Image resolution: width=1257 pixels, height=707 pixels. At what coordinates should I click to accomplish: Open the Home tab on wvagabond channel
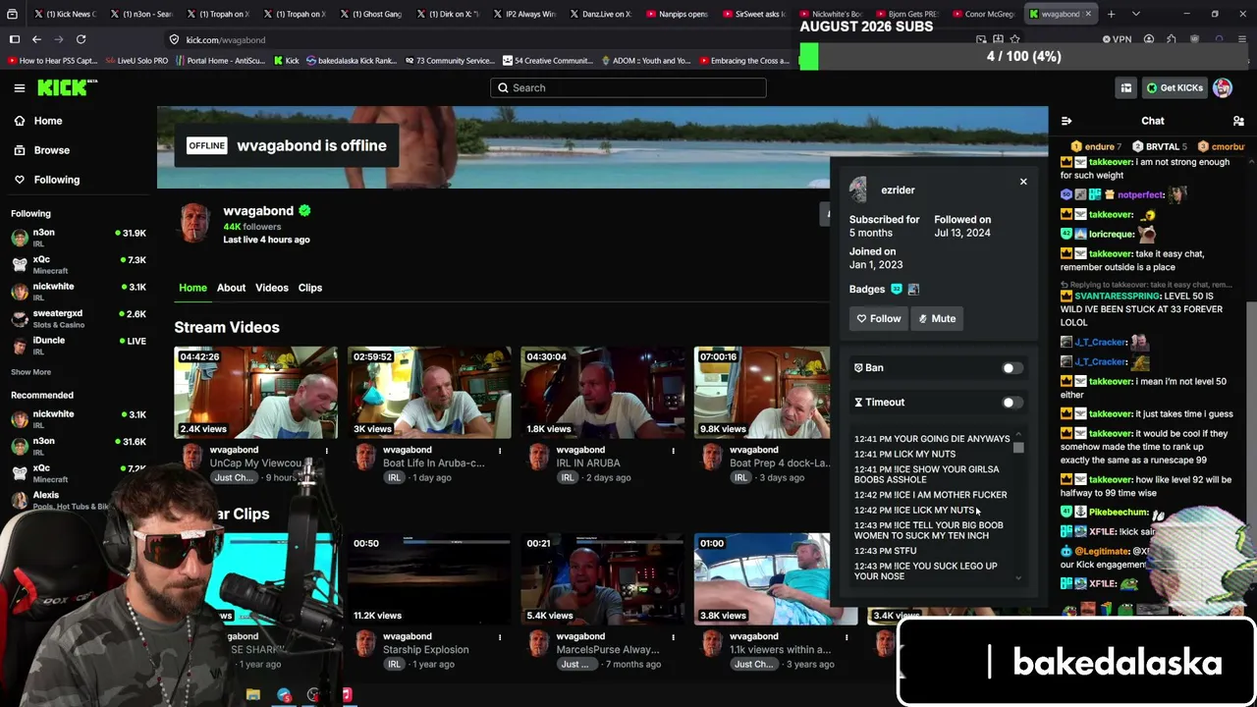pyautogui.click(x=192, y=288)
